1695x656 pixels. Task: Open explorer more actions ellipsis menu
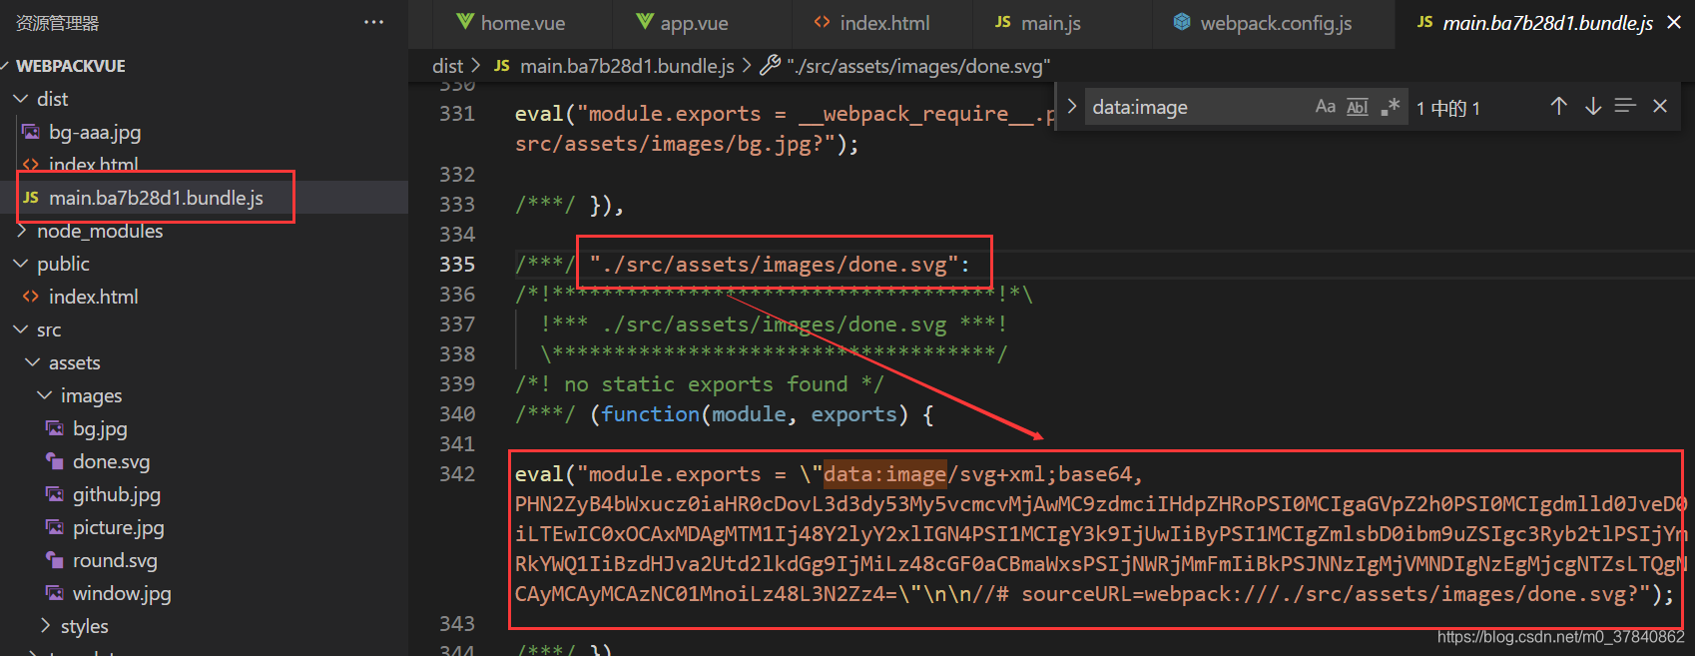(373, 22)
